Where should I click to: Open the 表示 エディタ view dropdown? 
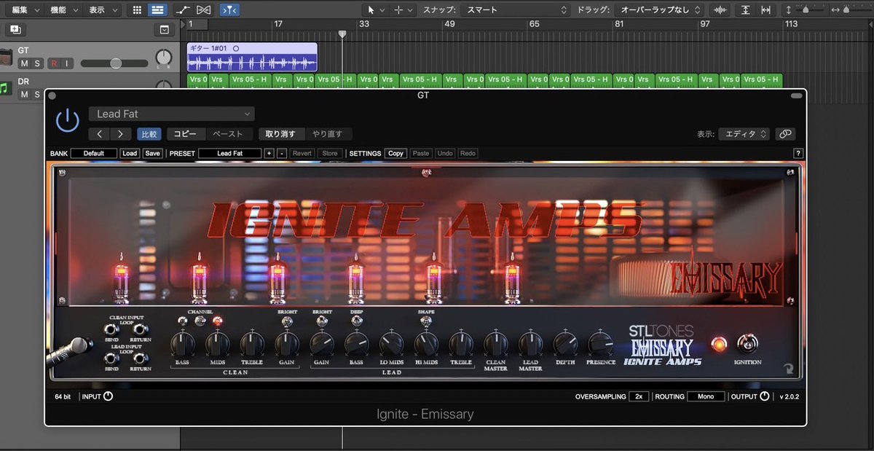point(744,134)
